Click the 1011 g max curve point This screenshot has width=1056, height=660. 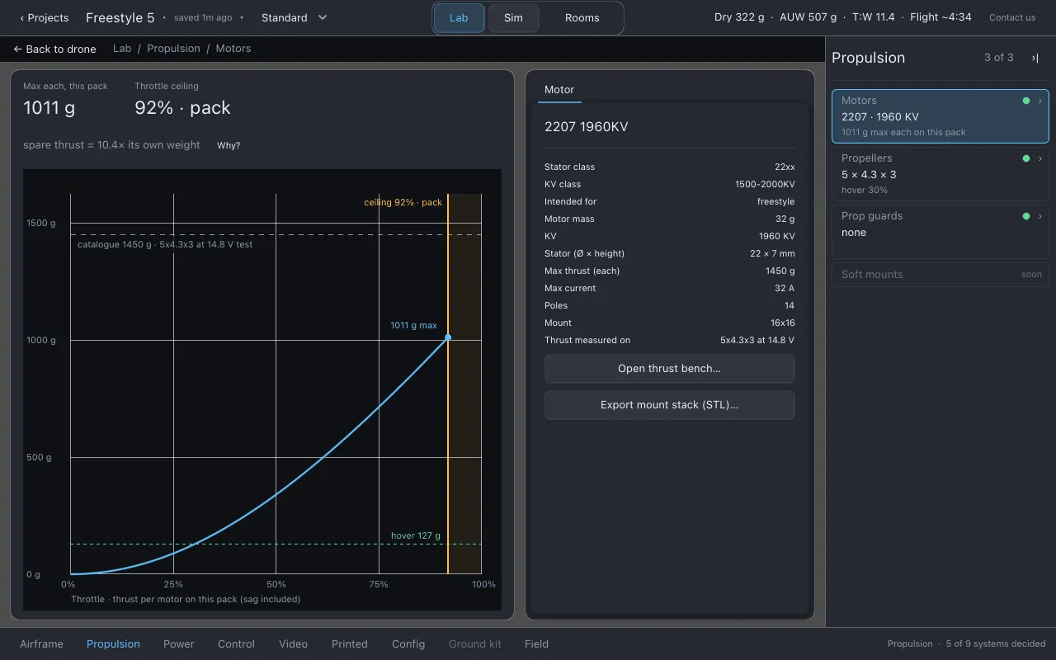(448, 337)
